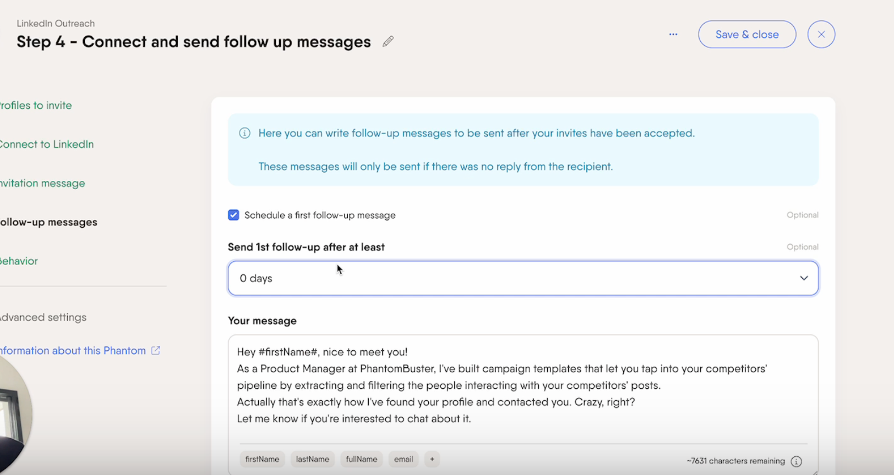Open the 0 days delay dropdown
The width and height of the screenshot is (894, 475).
coord(523,278)
